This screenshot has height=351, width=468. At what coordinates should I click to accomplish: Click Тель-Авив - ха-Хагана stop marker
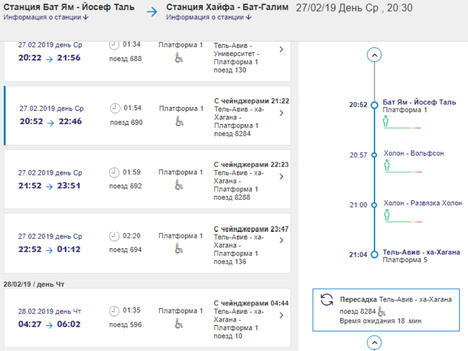[374, 255]
